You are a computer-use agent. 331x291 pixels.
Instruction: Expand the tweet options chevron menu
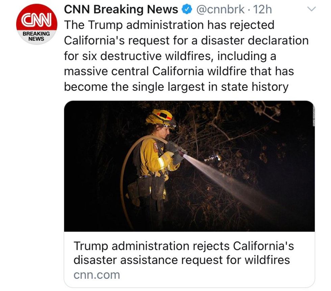coord(312,10)
